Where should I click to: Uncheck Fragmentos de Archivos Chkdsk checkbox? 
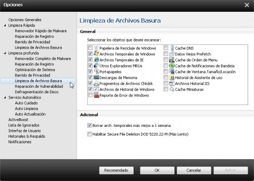(x=90, y=83)
